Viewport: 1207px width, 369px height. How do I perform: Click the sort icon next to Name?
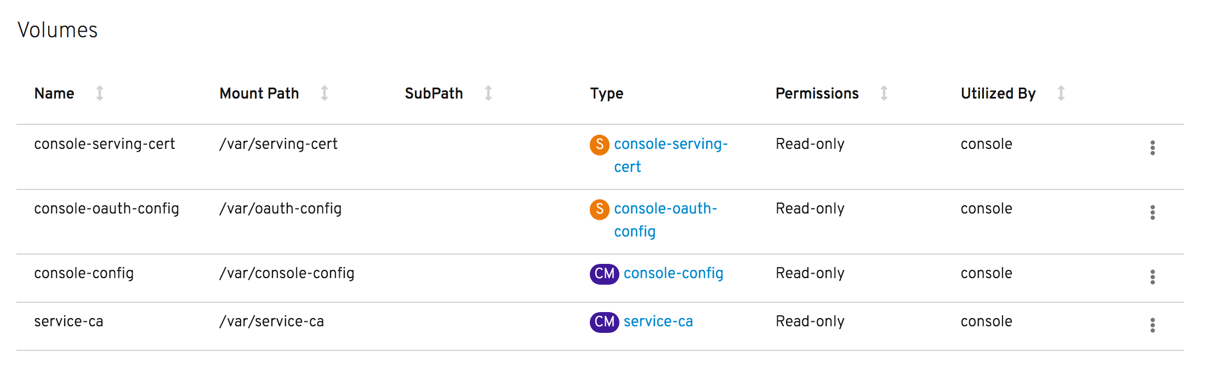pos(100,93)
